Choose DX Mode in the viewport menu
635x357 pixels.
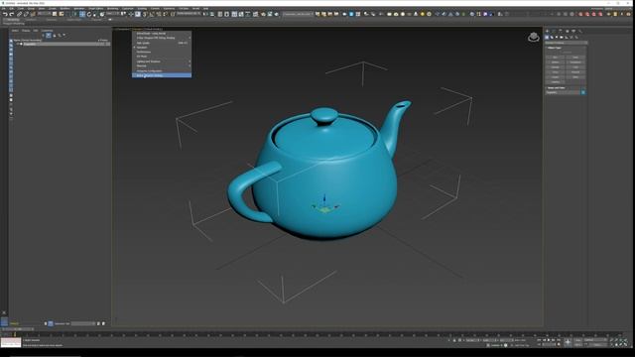click(162, 57)
